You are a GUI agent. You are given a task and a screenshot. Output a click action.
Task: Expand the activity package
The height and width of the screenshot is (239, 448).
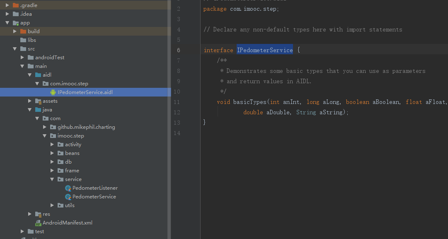[52, 144]
